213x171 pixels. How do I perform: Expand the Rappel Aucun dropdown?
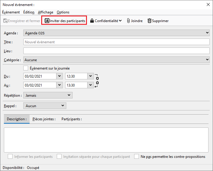coord(62,106)
